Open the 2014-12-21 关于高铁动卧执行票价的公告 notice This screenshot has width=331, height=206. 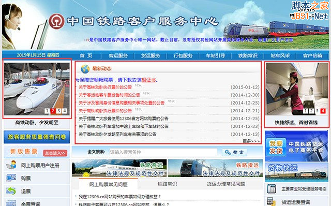pyautogui.click(x=105, y=110)
